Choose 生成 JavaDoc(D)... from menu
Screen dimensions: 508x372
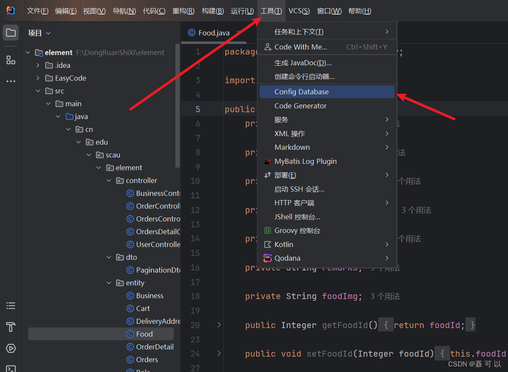(x=327, y=63)
